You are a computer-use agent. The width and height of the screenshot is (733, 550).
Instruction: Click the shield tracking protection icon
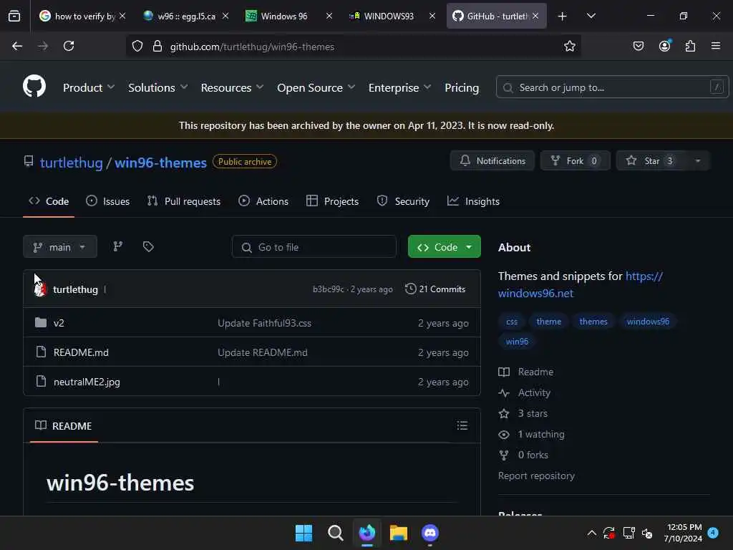pos(137,47)
